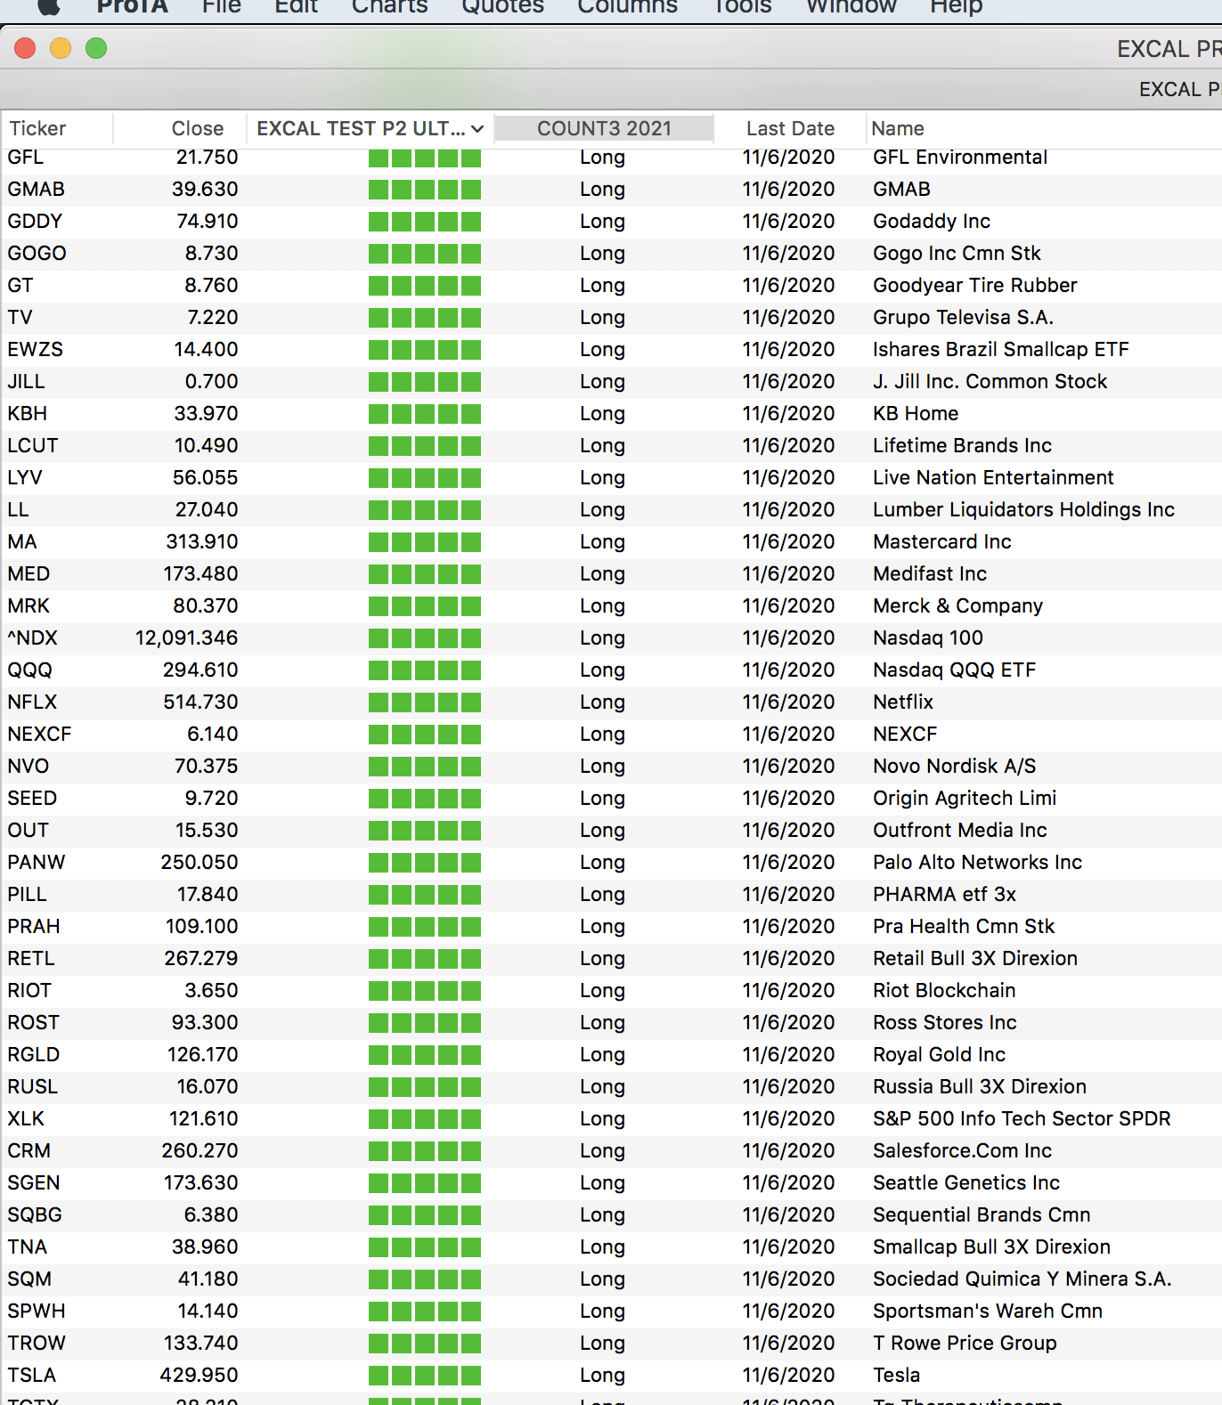Click the 12,091.346 close price
Image resolution: width=1222 pixels, height=1405 pixels.
point(187,638)
